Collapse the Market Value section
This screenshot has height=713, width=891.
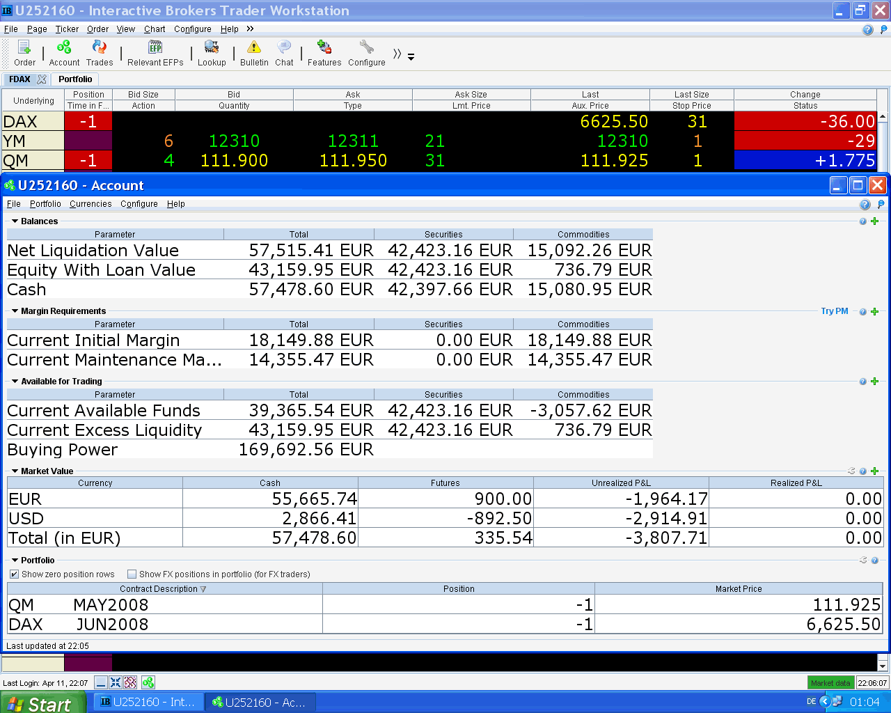(15, 471)
